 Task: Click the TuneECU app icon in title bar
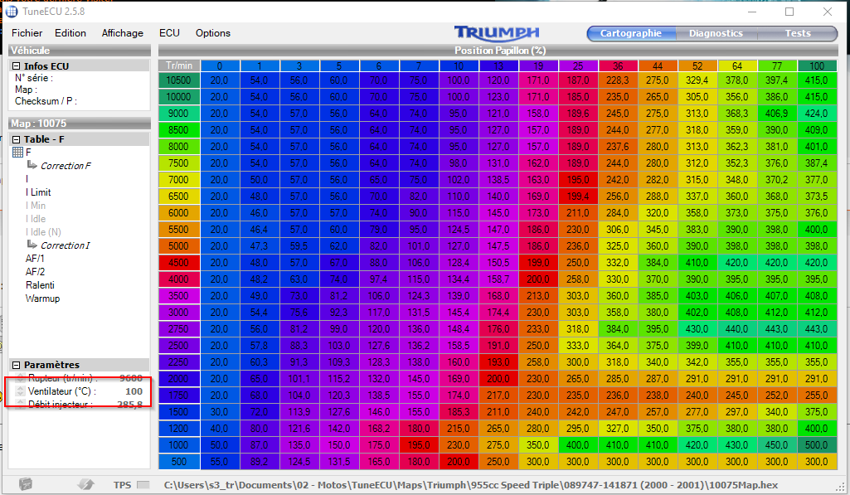[12, 12]
